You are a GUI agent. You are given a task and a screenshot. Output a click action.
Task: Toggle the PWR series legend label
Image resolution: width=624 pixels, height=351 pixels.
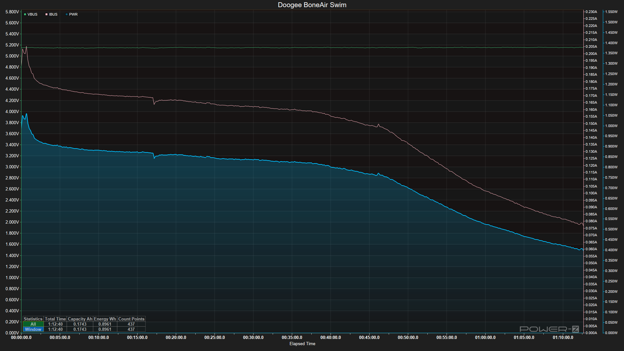coord(73,14)
